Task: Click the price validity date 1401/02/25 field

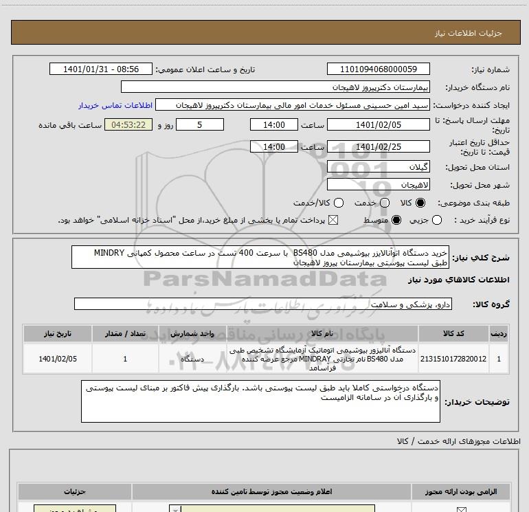Action: tap(378, 146)
